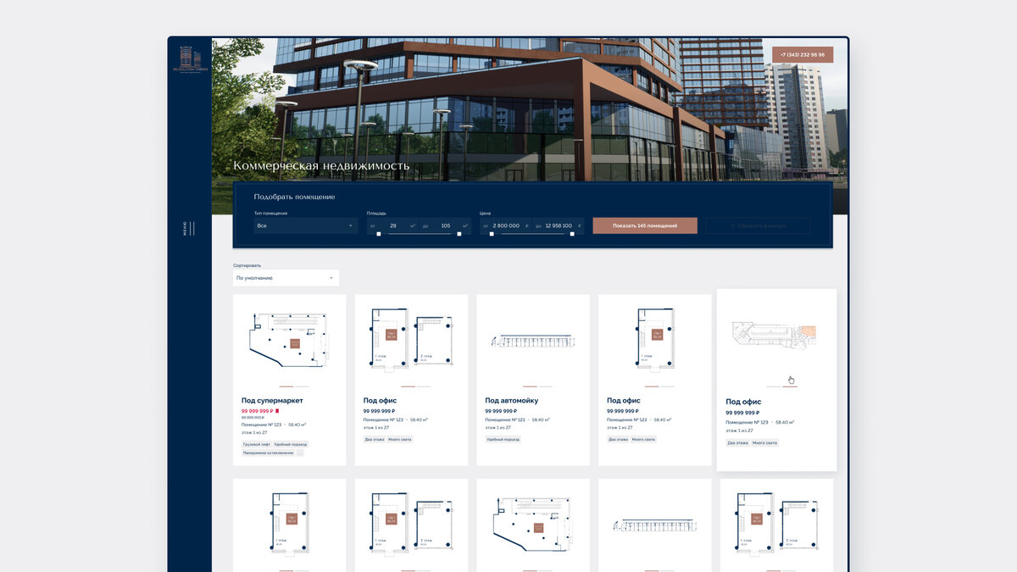Click the red price 99 999 999 ₽
The height and width of the screenshot is (572, 1017).
click(257, 411)
